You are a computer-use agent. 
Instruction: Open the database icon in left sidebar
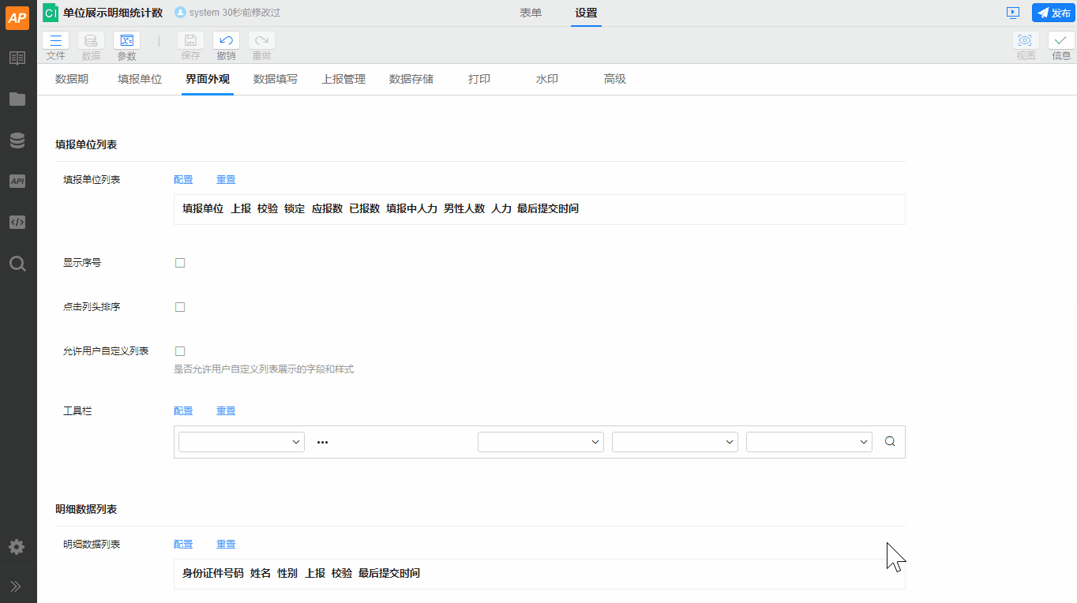(17, 140)
